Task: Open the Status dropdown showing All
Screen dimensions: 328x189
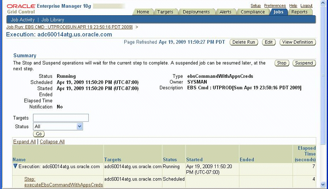Action: click(58, 126)
